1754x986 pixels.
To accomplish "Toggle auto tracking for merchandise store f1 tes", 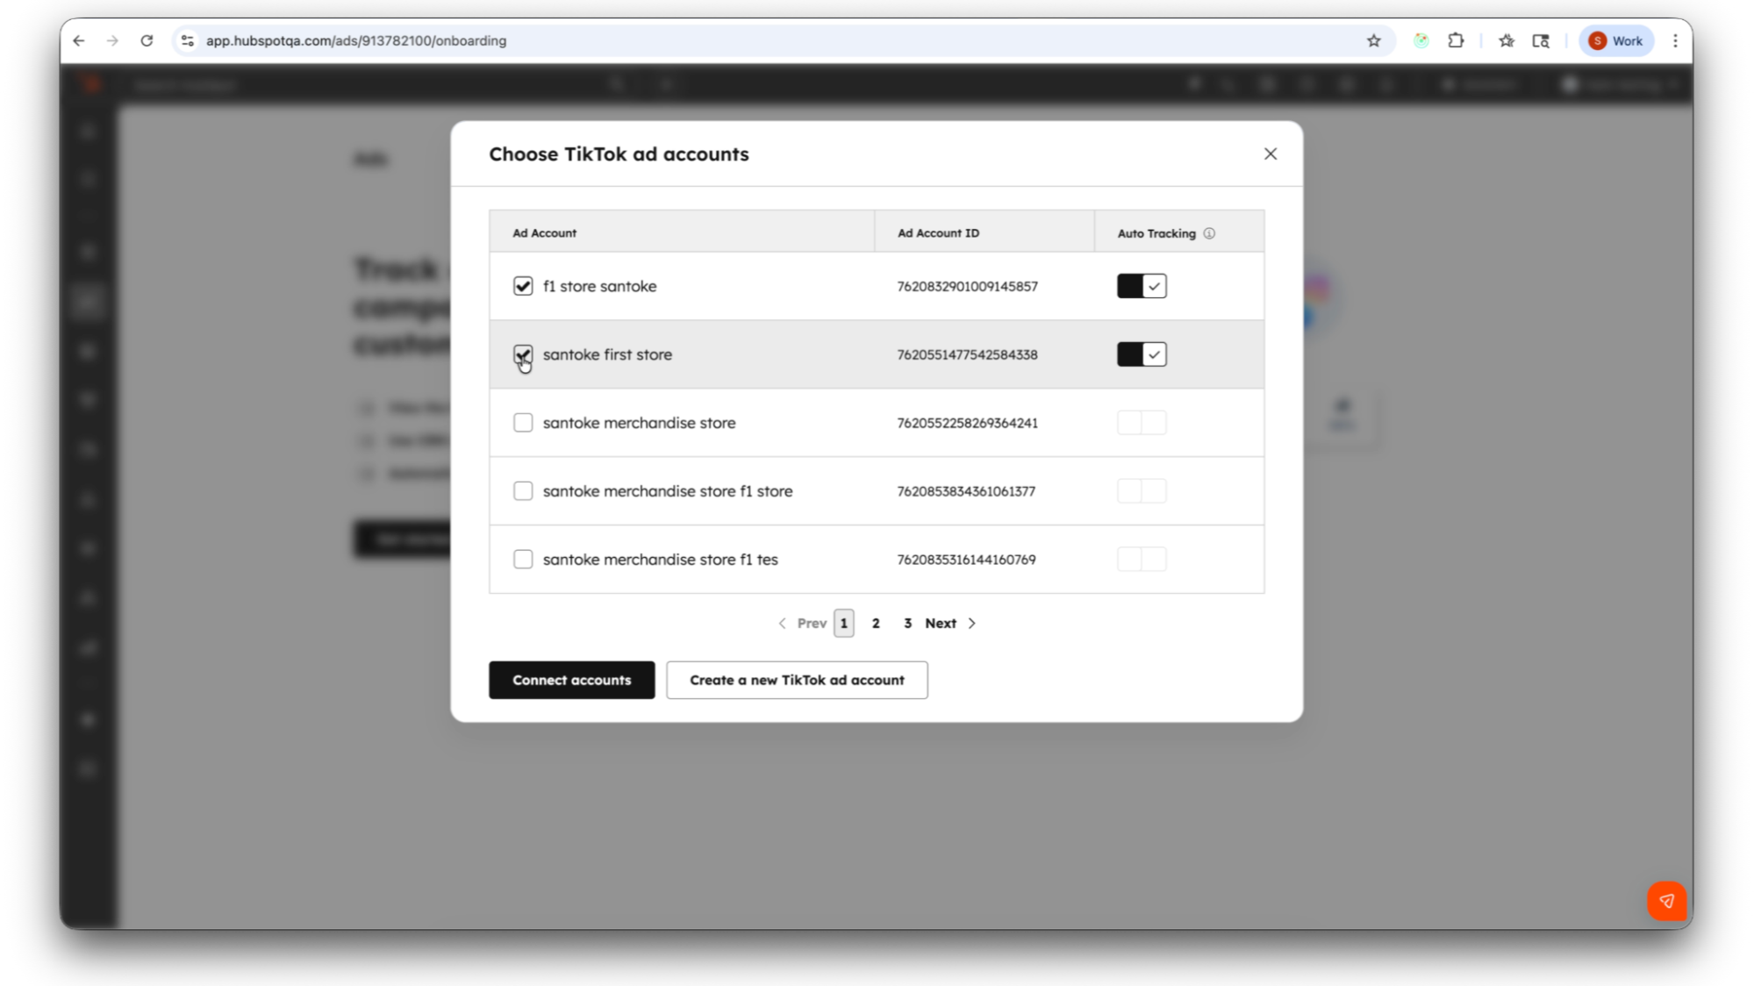I will [1142, 560].
